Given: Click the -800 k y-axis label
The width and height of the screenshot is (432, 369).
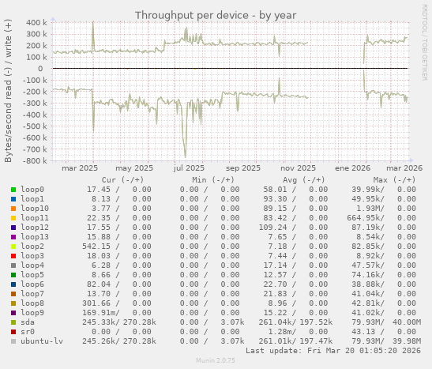Looking at the screenshot, I should [x=35, y=161].
